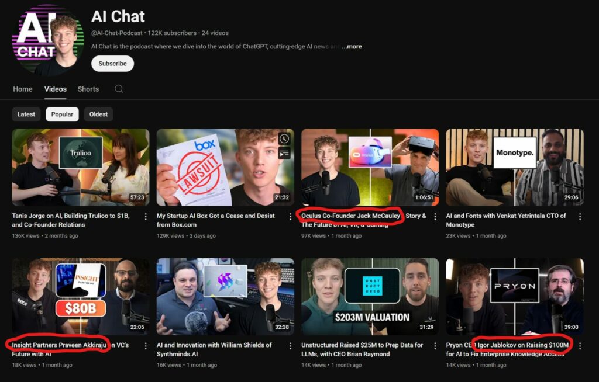Screen dimensions: 599x382
Task: Select the Popular sort chip
Action: point(63,114)
